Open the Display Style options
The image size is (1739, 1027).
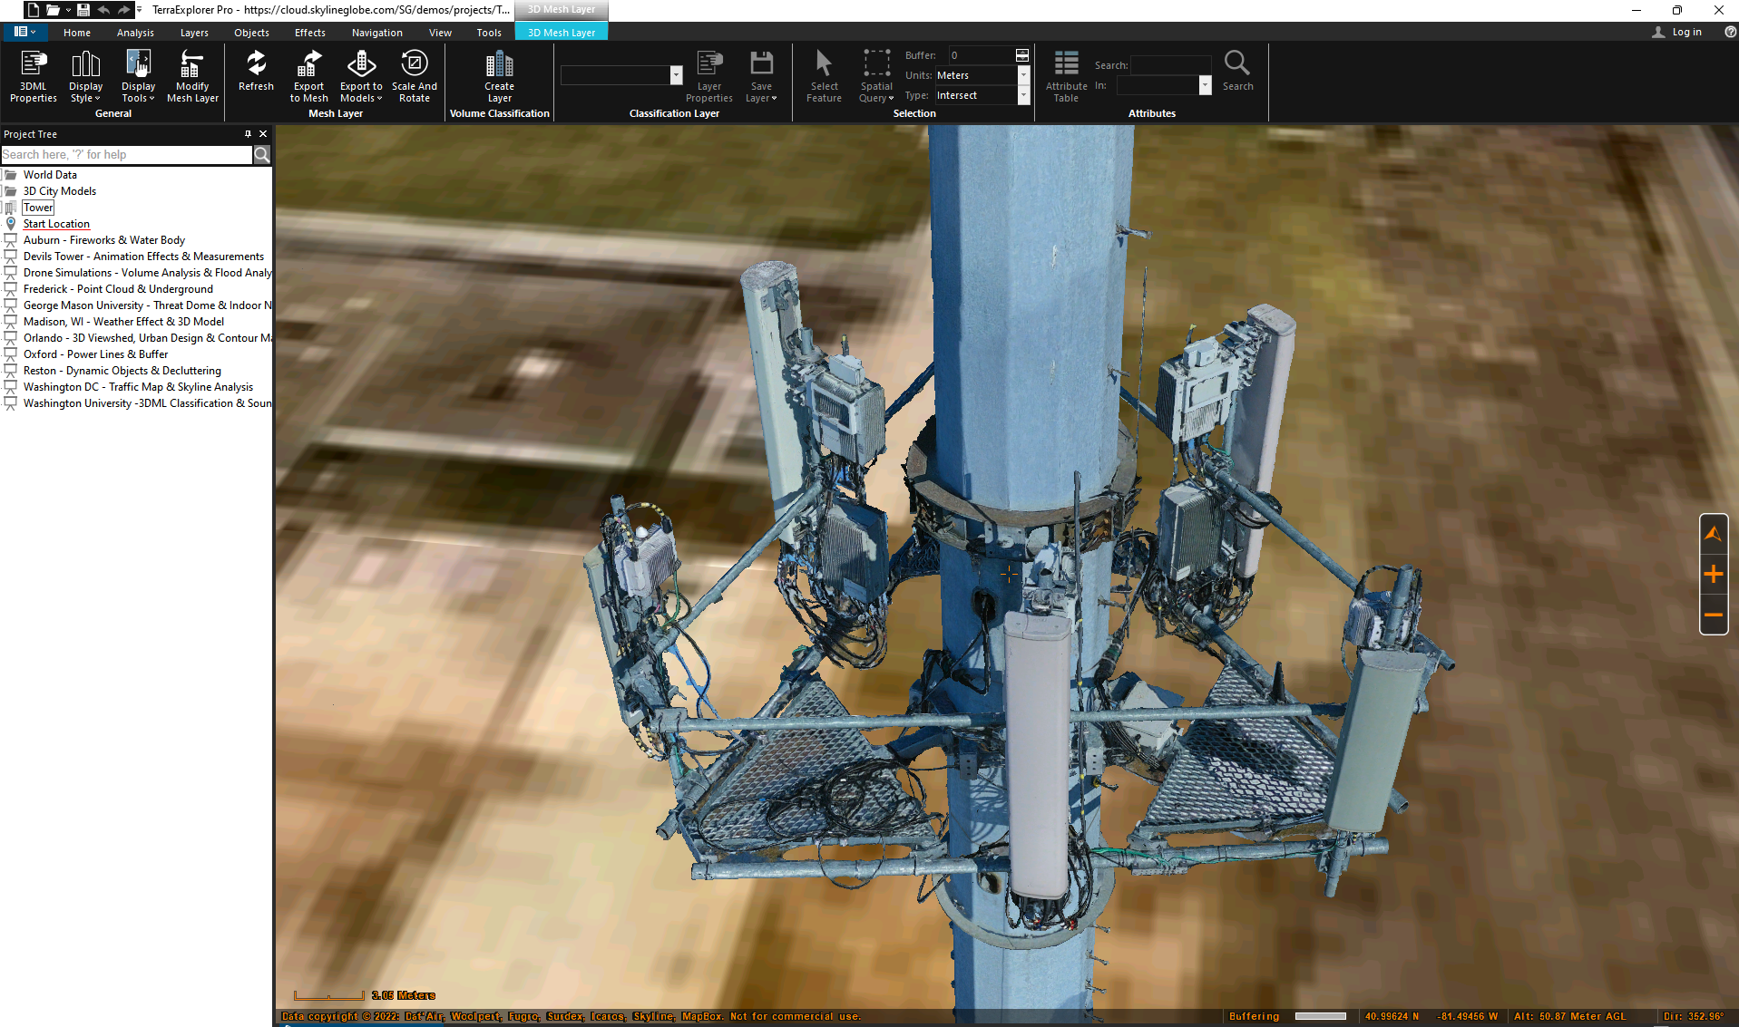pos(85,76)
